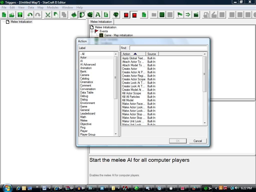Open the Edit menu
This screenshot has height=192, width=256.
(x=12, y=7)
